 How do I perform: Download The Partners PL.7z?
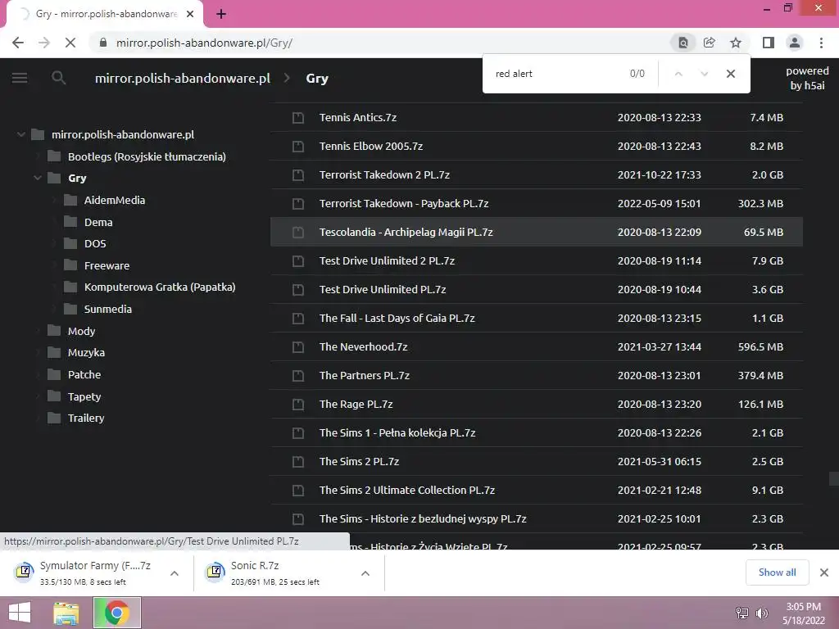pyautogui.click(x=365, y=375)
